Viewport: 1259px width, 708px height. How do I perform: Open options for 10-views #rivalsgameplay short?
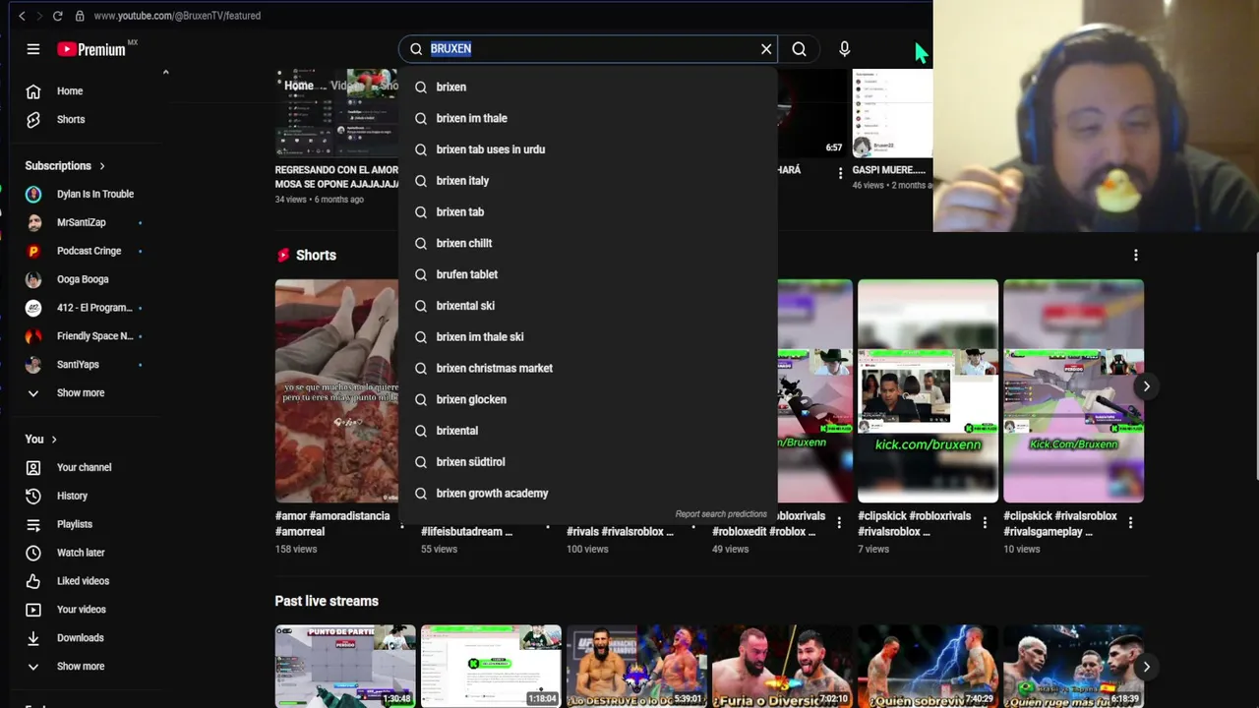(x=1130, y=524)
